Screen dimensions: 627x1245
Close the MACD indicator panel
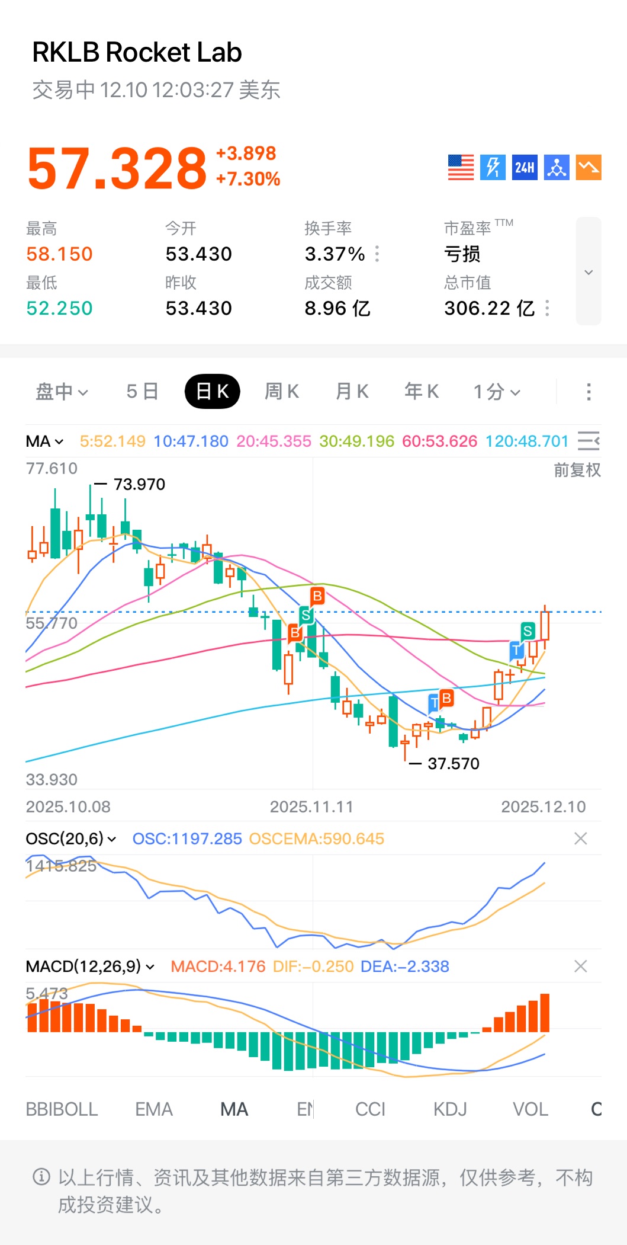click(581, 966)
